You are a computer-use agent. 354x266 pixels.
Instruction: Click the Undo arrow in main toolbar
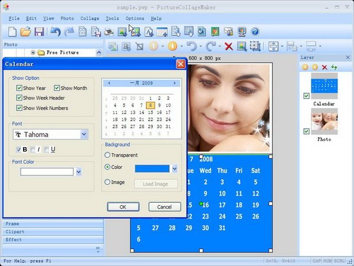[x=55, y=31]
